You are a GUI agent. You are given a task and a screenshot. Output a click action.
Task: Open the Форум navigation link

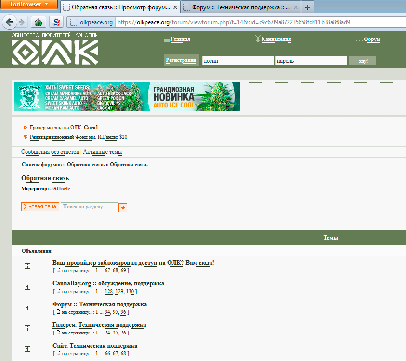point(372,39)
